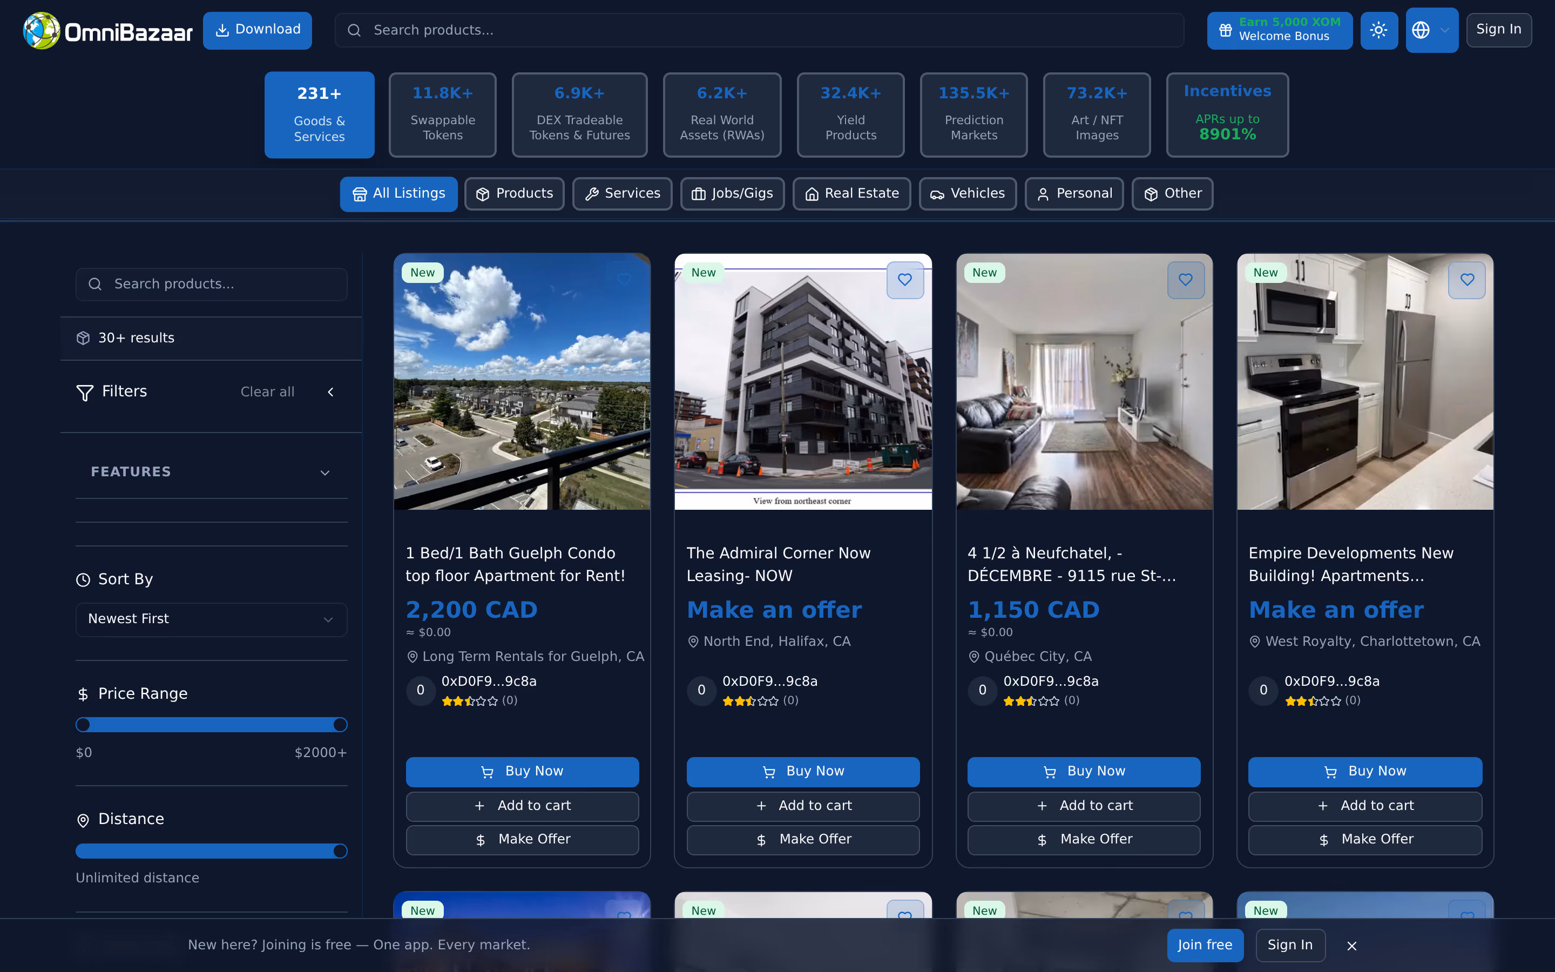This screenshot has width=1555, height=972.
Task: Select the Vehicles category tab
Action: tap(968, 193)
